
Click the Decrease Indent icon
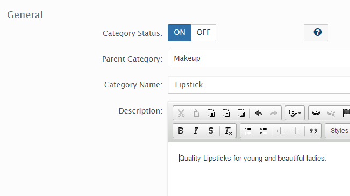click(281, 131)
